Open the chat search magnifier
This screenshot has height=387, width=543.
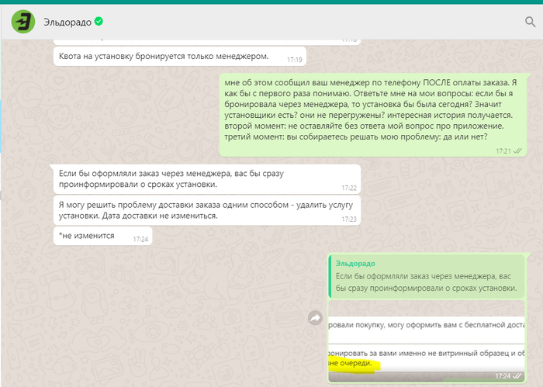[x=530, y=22]
